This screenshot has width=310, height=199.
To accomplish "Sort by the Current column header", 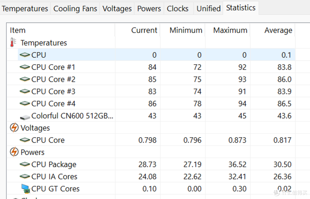I will (137, 30).
